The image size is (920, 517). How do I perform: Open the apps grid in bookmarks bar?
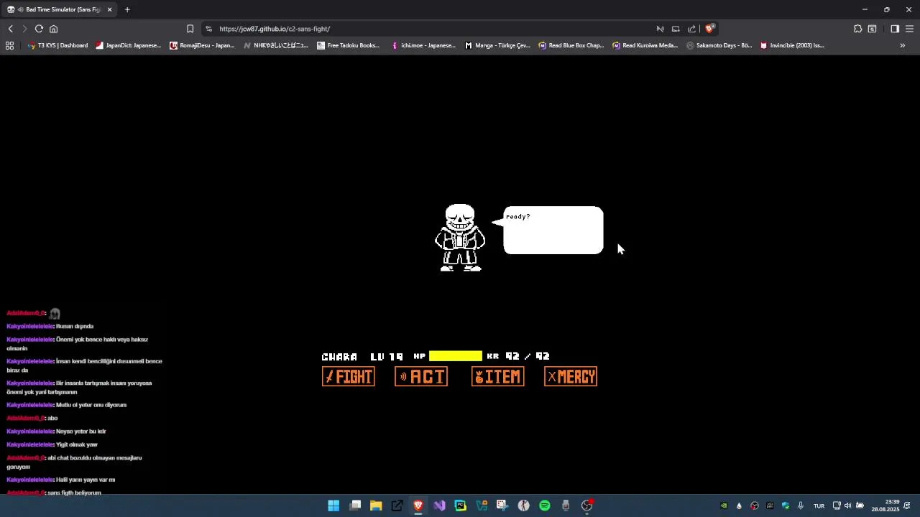(x=9, y=45)
